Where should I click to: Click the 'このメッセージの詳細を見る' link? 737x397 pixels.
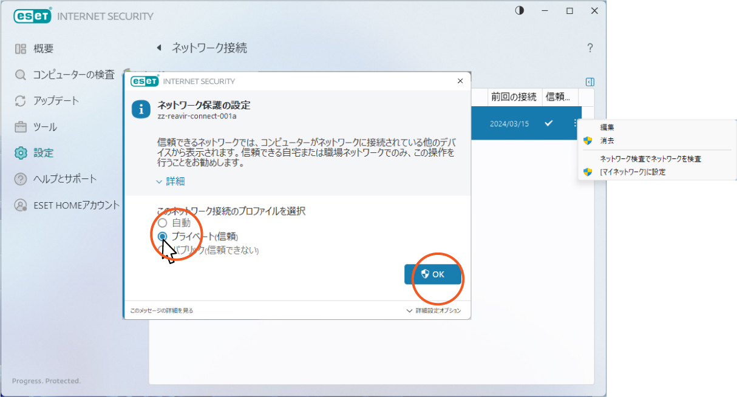[161, 311]
